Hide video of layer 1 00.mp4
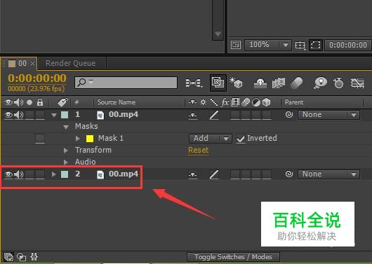 pyautogui.click(x=8, y=115)
